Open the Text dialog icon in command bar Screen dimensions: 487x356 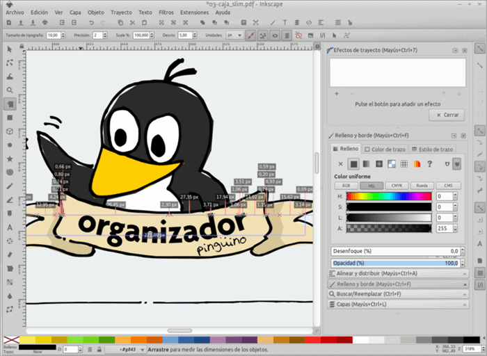tap(285, 23)
